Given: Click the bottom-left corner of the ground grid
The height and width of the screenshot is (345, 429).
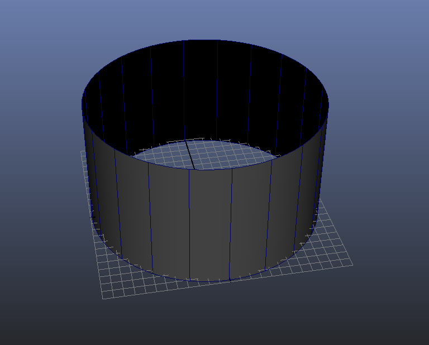Looking at the screenshot, I should [103, 298].
